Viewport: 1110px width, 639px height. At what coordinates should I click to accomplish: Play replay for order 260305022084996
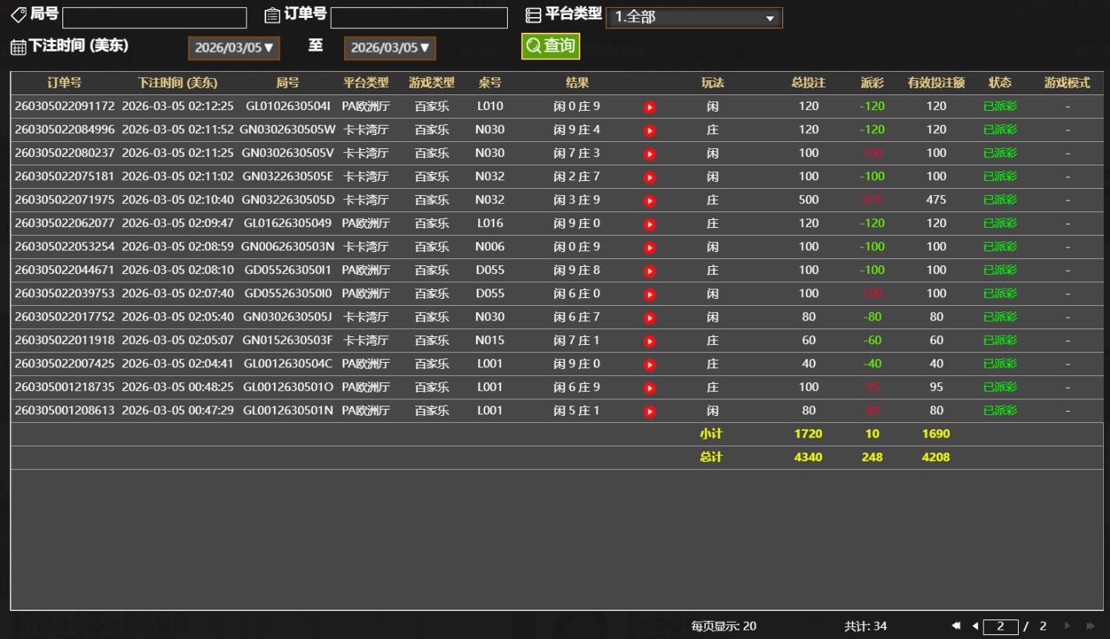coord(649,130)
